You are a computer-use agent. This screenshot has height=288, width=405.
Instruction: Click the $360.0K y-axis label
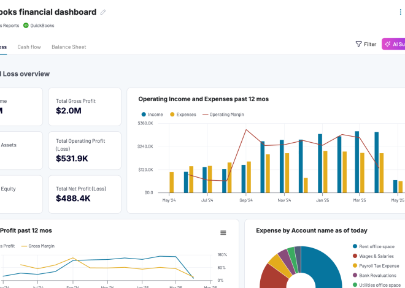point(145,123)
